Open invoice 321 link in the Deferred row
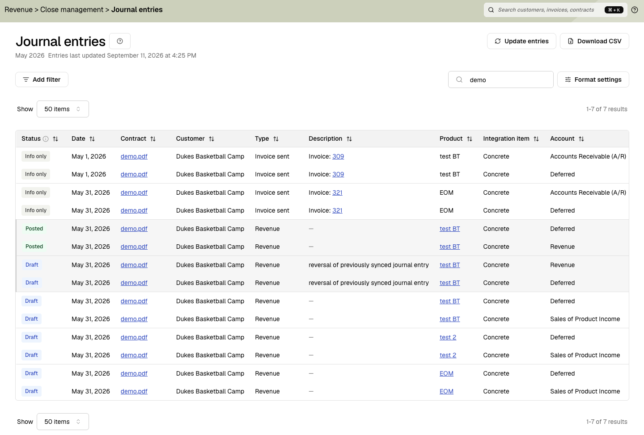This screenshot has width=644, height=435. point(337,210)
